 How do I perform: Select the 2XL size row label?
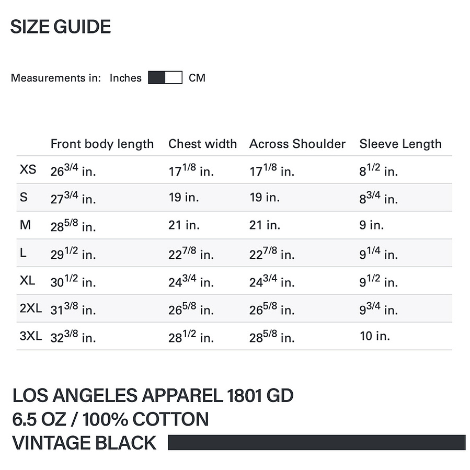click(x=30, y=308)
